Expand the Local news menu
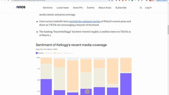 tap(63, 8)
